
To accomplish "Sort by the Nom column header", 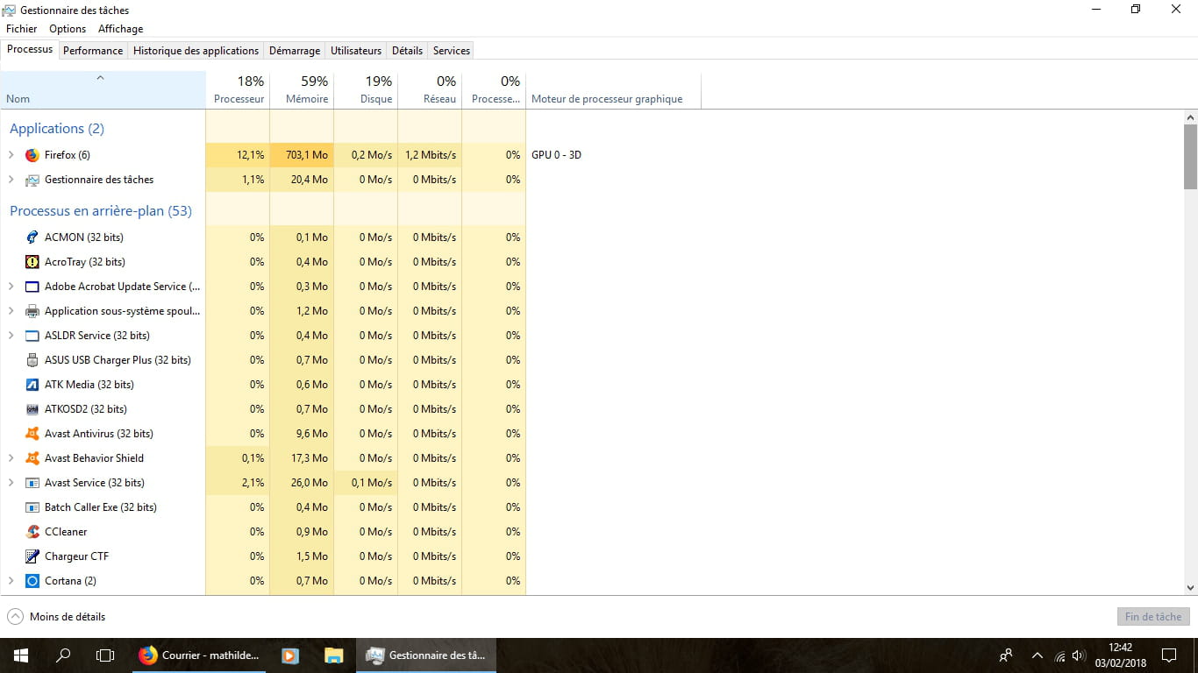I will [103, 90].
